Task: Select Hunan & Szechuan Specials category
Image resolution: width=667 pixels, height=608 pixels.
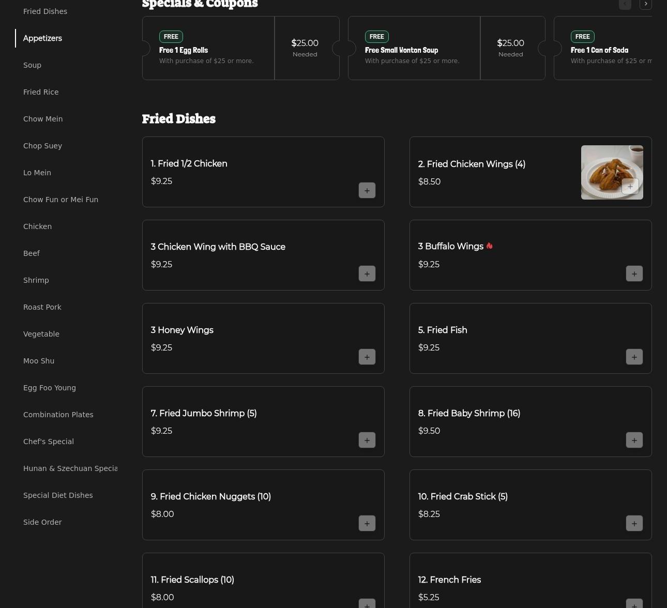Action: (x=70, y=468)
